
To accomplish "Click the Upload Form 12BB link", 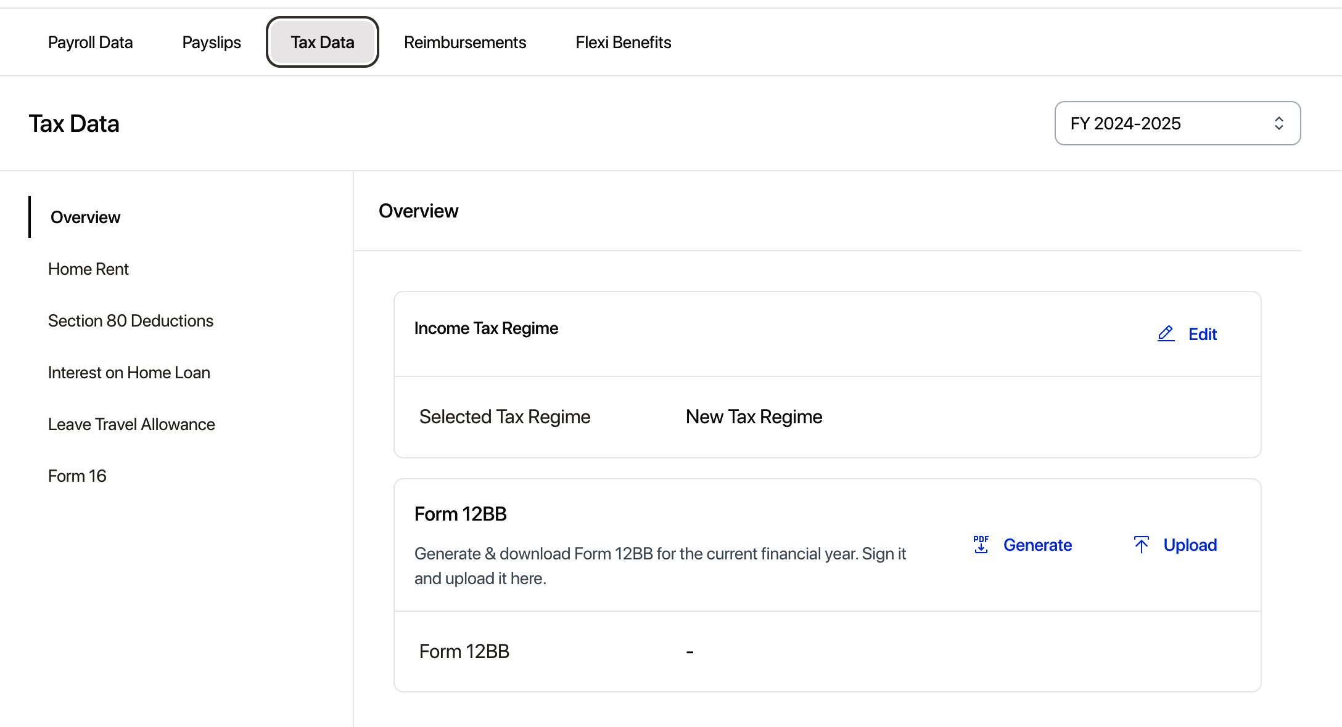I will tap(1190, 545).
